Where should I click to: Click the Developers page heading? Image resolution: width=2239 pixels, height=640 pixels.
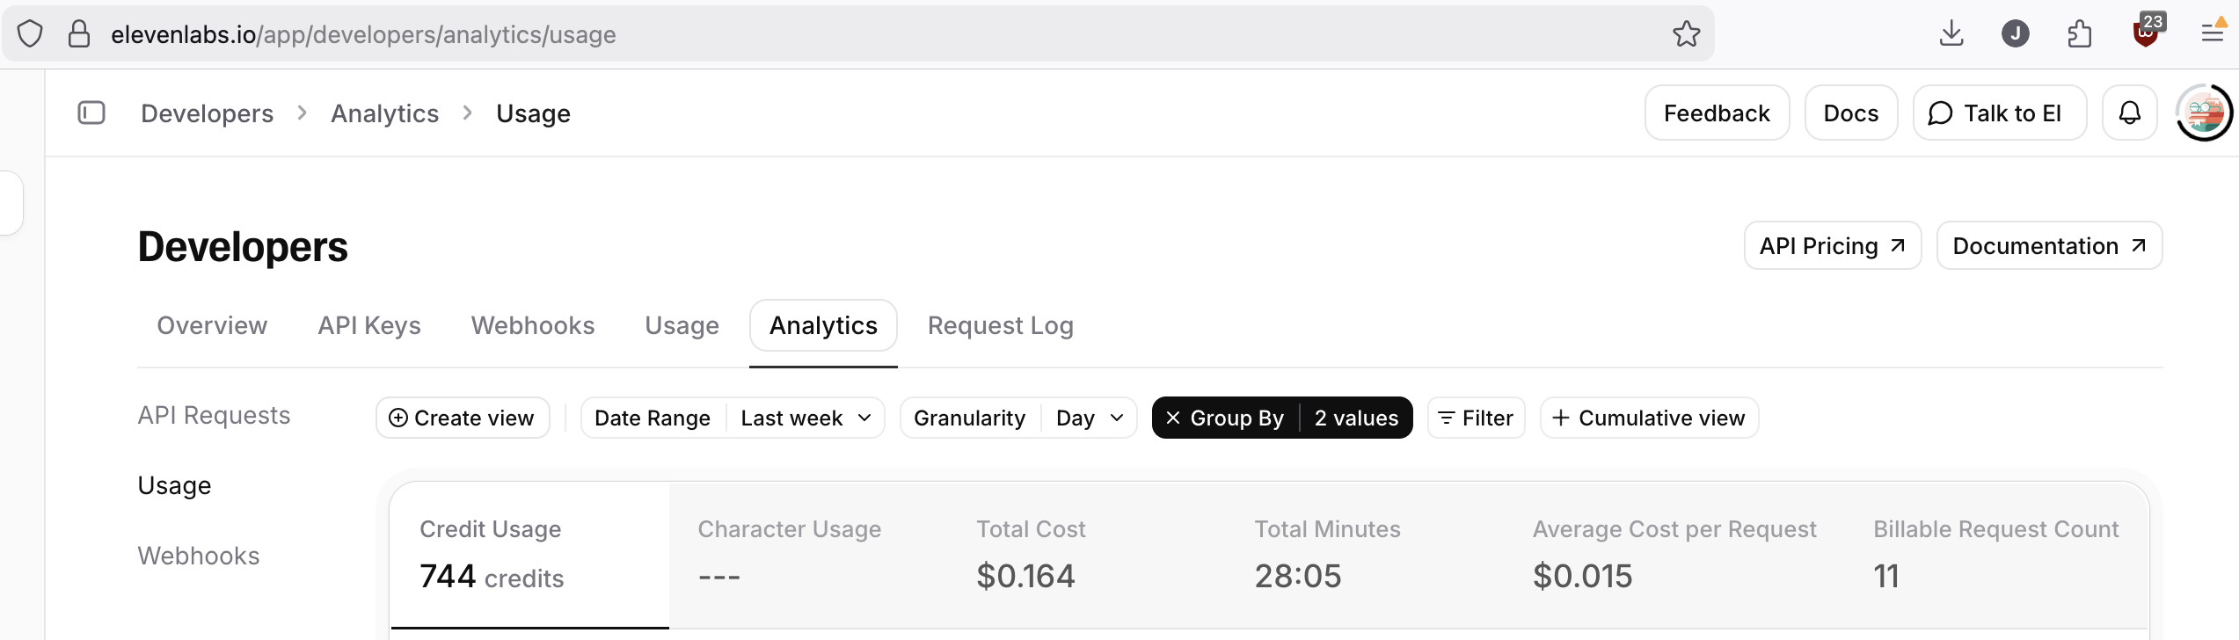[243, 247]
